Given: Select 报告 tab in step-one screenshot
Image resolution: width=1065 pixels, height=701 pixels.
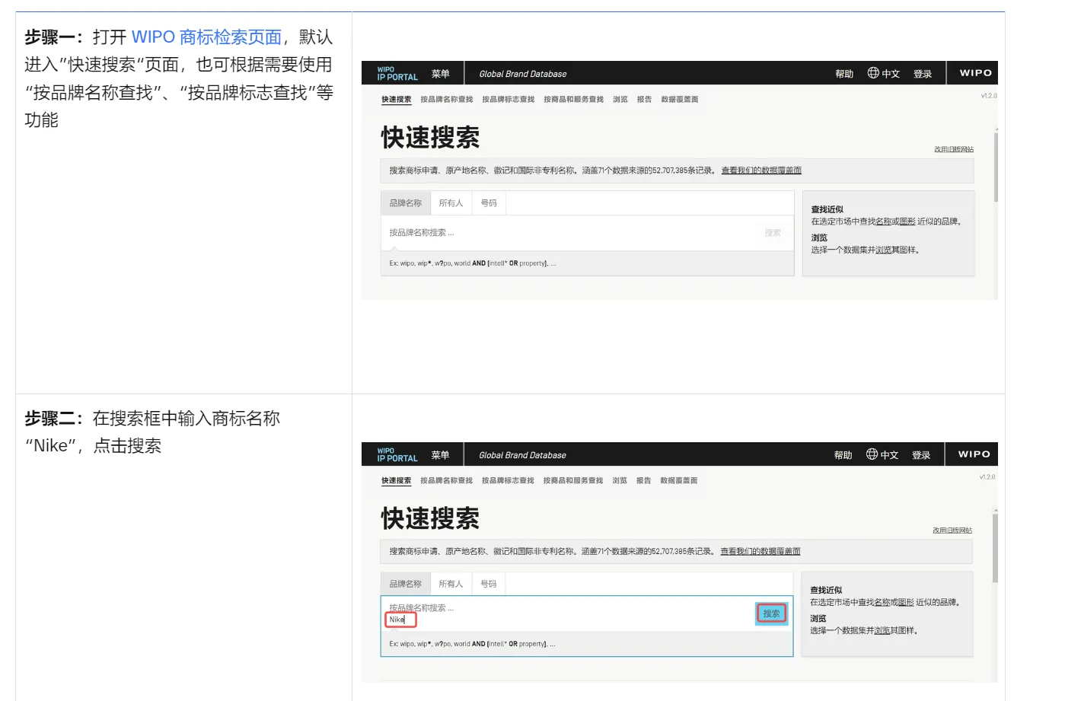Looking at the screenshot, I should point(644,100).
